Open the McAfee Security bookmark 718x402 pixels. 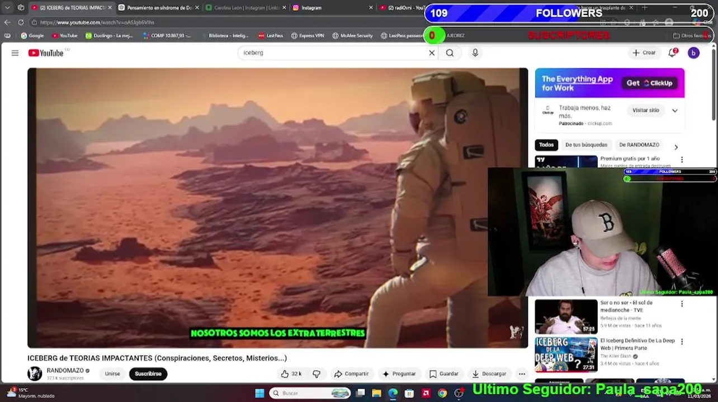[352, 36]
